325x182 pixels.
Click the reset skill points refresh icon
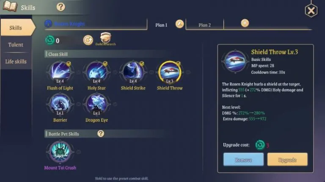point(88,40)
